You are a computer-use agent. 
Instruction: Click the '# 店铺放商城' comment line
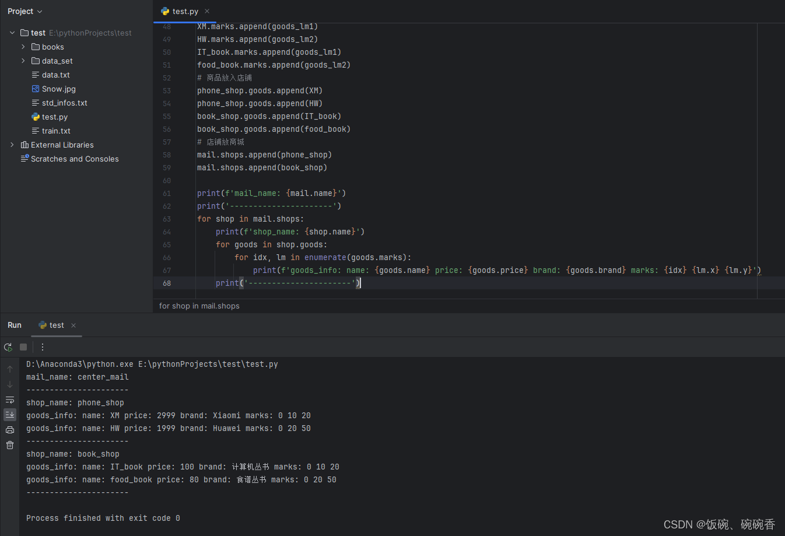pos(221,142)
